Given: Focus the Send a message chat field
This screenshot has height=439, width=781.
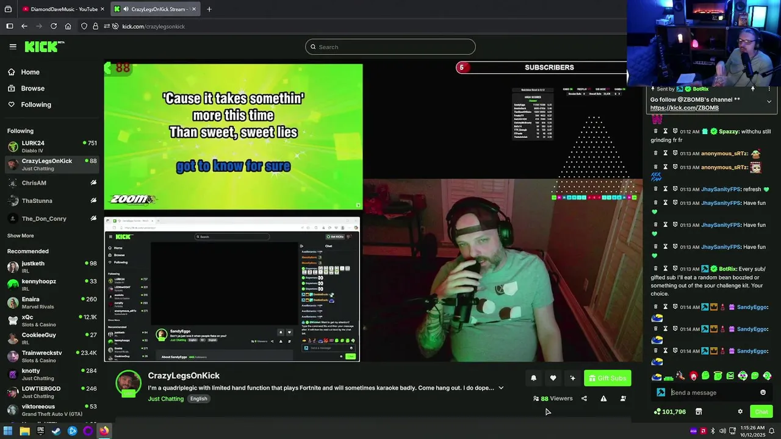Looking at the screenshot, I should (711, 393).
